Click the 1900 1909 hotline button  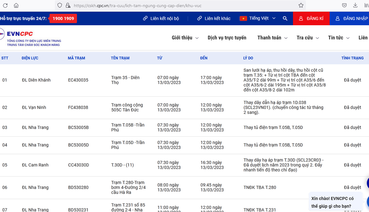[63, 18]
